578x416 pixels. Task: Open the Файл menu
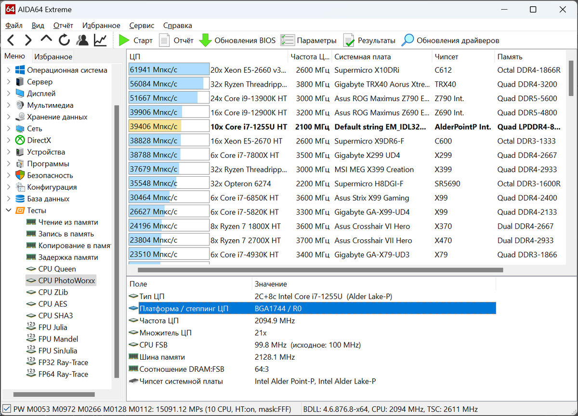14,26
